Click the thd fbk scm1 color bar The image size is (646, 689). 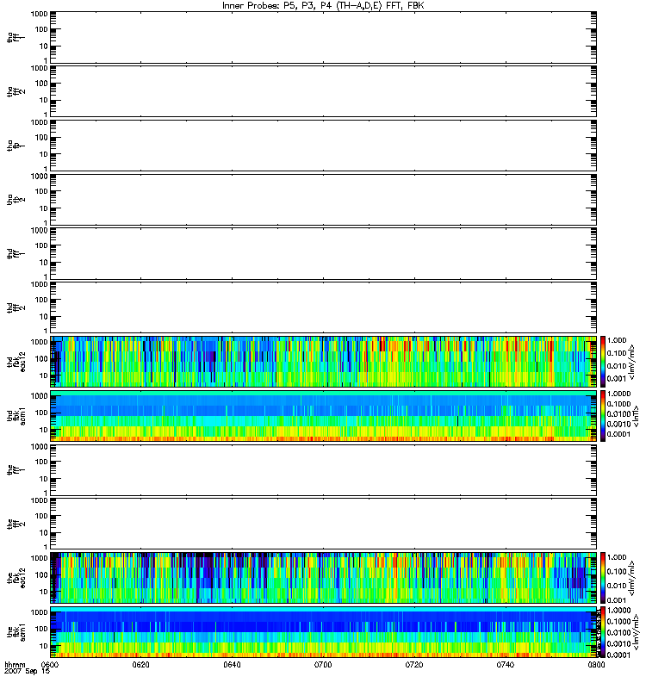pos(603,416)
